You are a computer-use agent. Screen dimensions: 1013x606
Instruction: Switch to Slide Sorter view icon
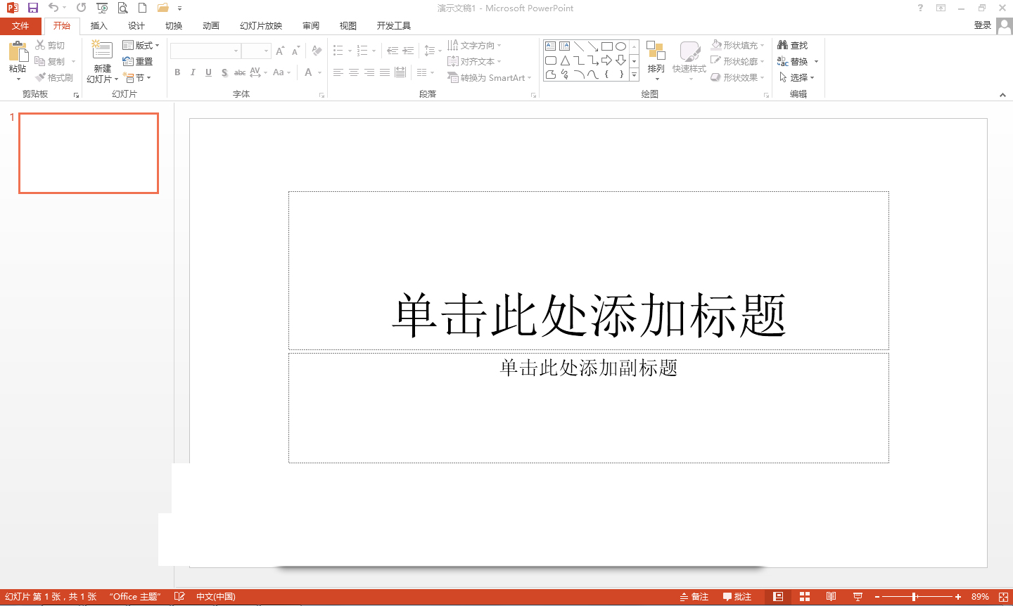(805, 597)
